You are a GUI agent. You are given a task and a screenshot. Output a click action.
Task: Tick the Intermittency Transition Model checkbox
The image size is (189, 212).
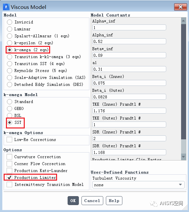click(9, 184)
